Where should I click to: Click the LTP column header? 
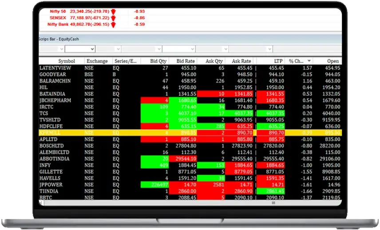coord(271,61)
